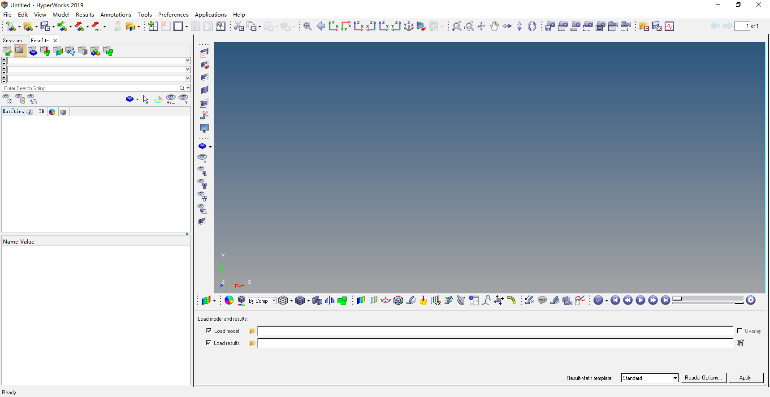Click the isometric view axes icon
This screenshot has height=397, width=770.
pyautogui.click(x=408, y=26)
